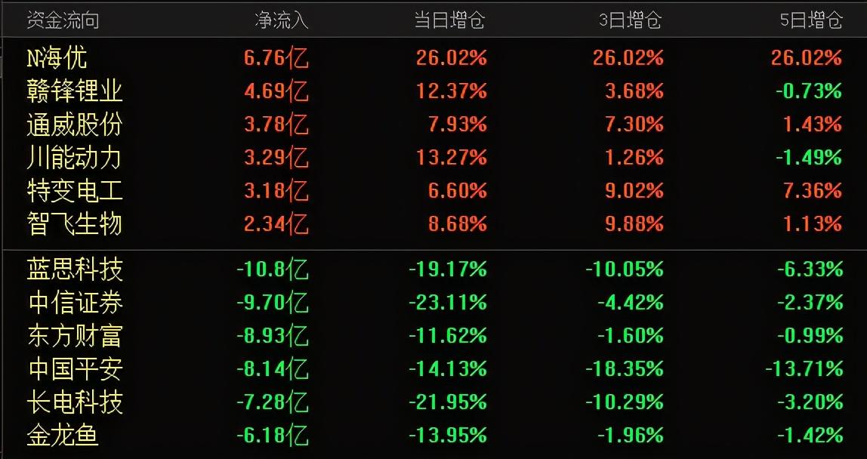Screen dimensions: 867x459
Task: Click 东方财富 daily value -11.62%
Action: point(447,336)
